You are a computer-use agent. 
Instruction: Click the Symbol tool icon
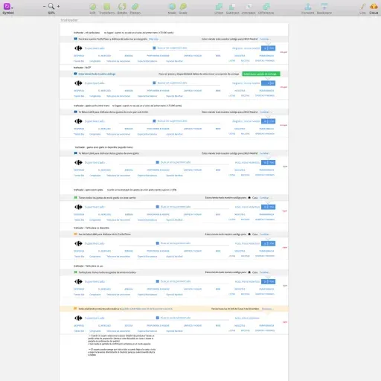(x=7, y=6)
